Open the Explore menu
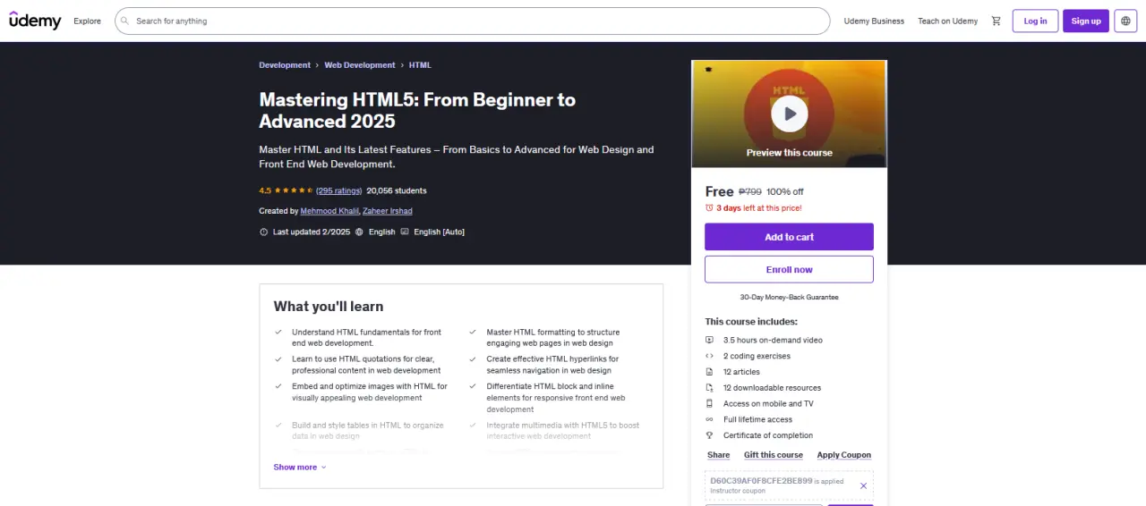This screenshot has height=506, width=1146. tap(87, 21)
